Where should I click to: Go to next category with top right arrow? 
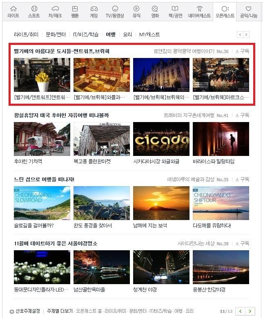(246, 35)
